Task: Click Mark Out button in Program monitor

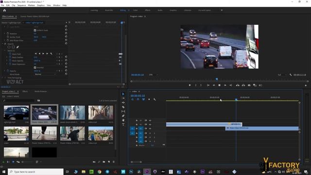Action: (201, 85)
